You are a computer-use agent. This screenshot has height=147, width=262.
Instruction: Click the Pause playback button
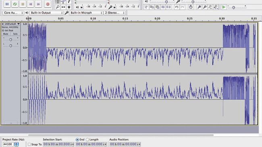(7, 4)
